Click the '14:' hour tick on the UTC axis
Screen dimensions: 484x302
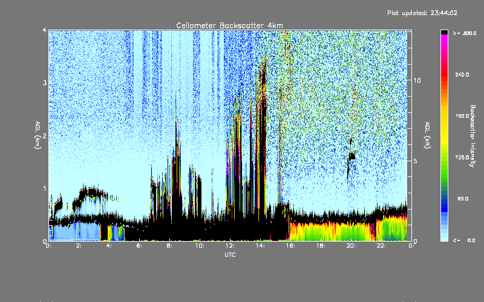[x=260, y=246]
